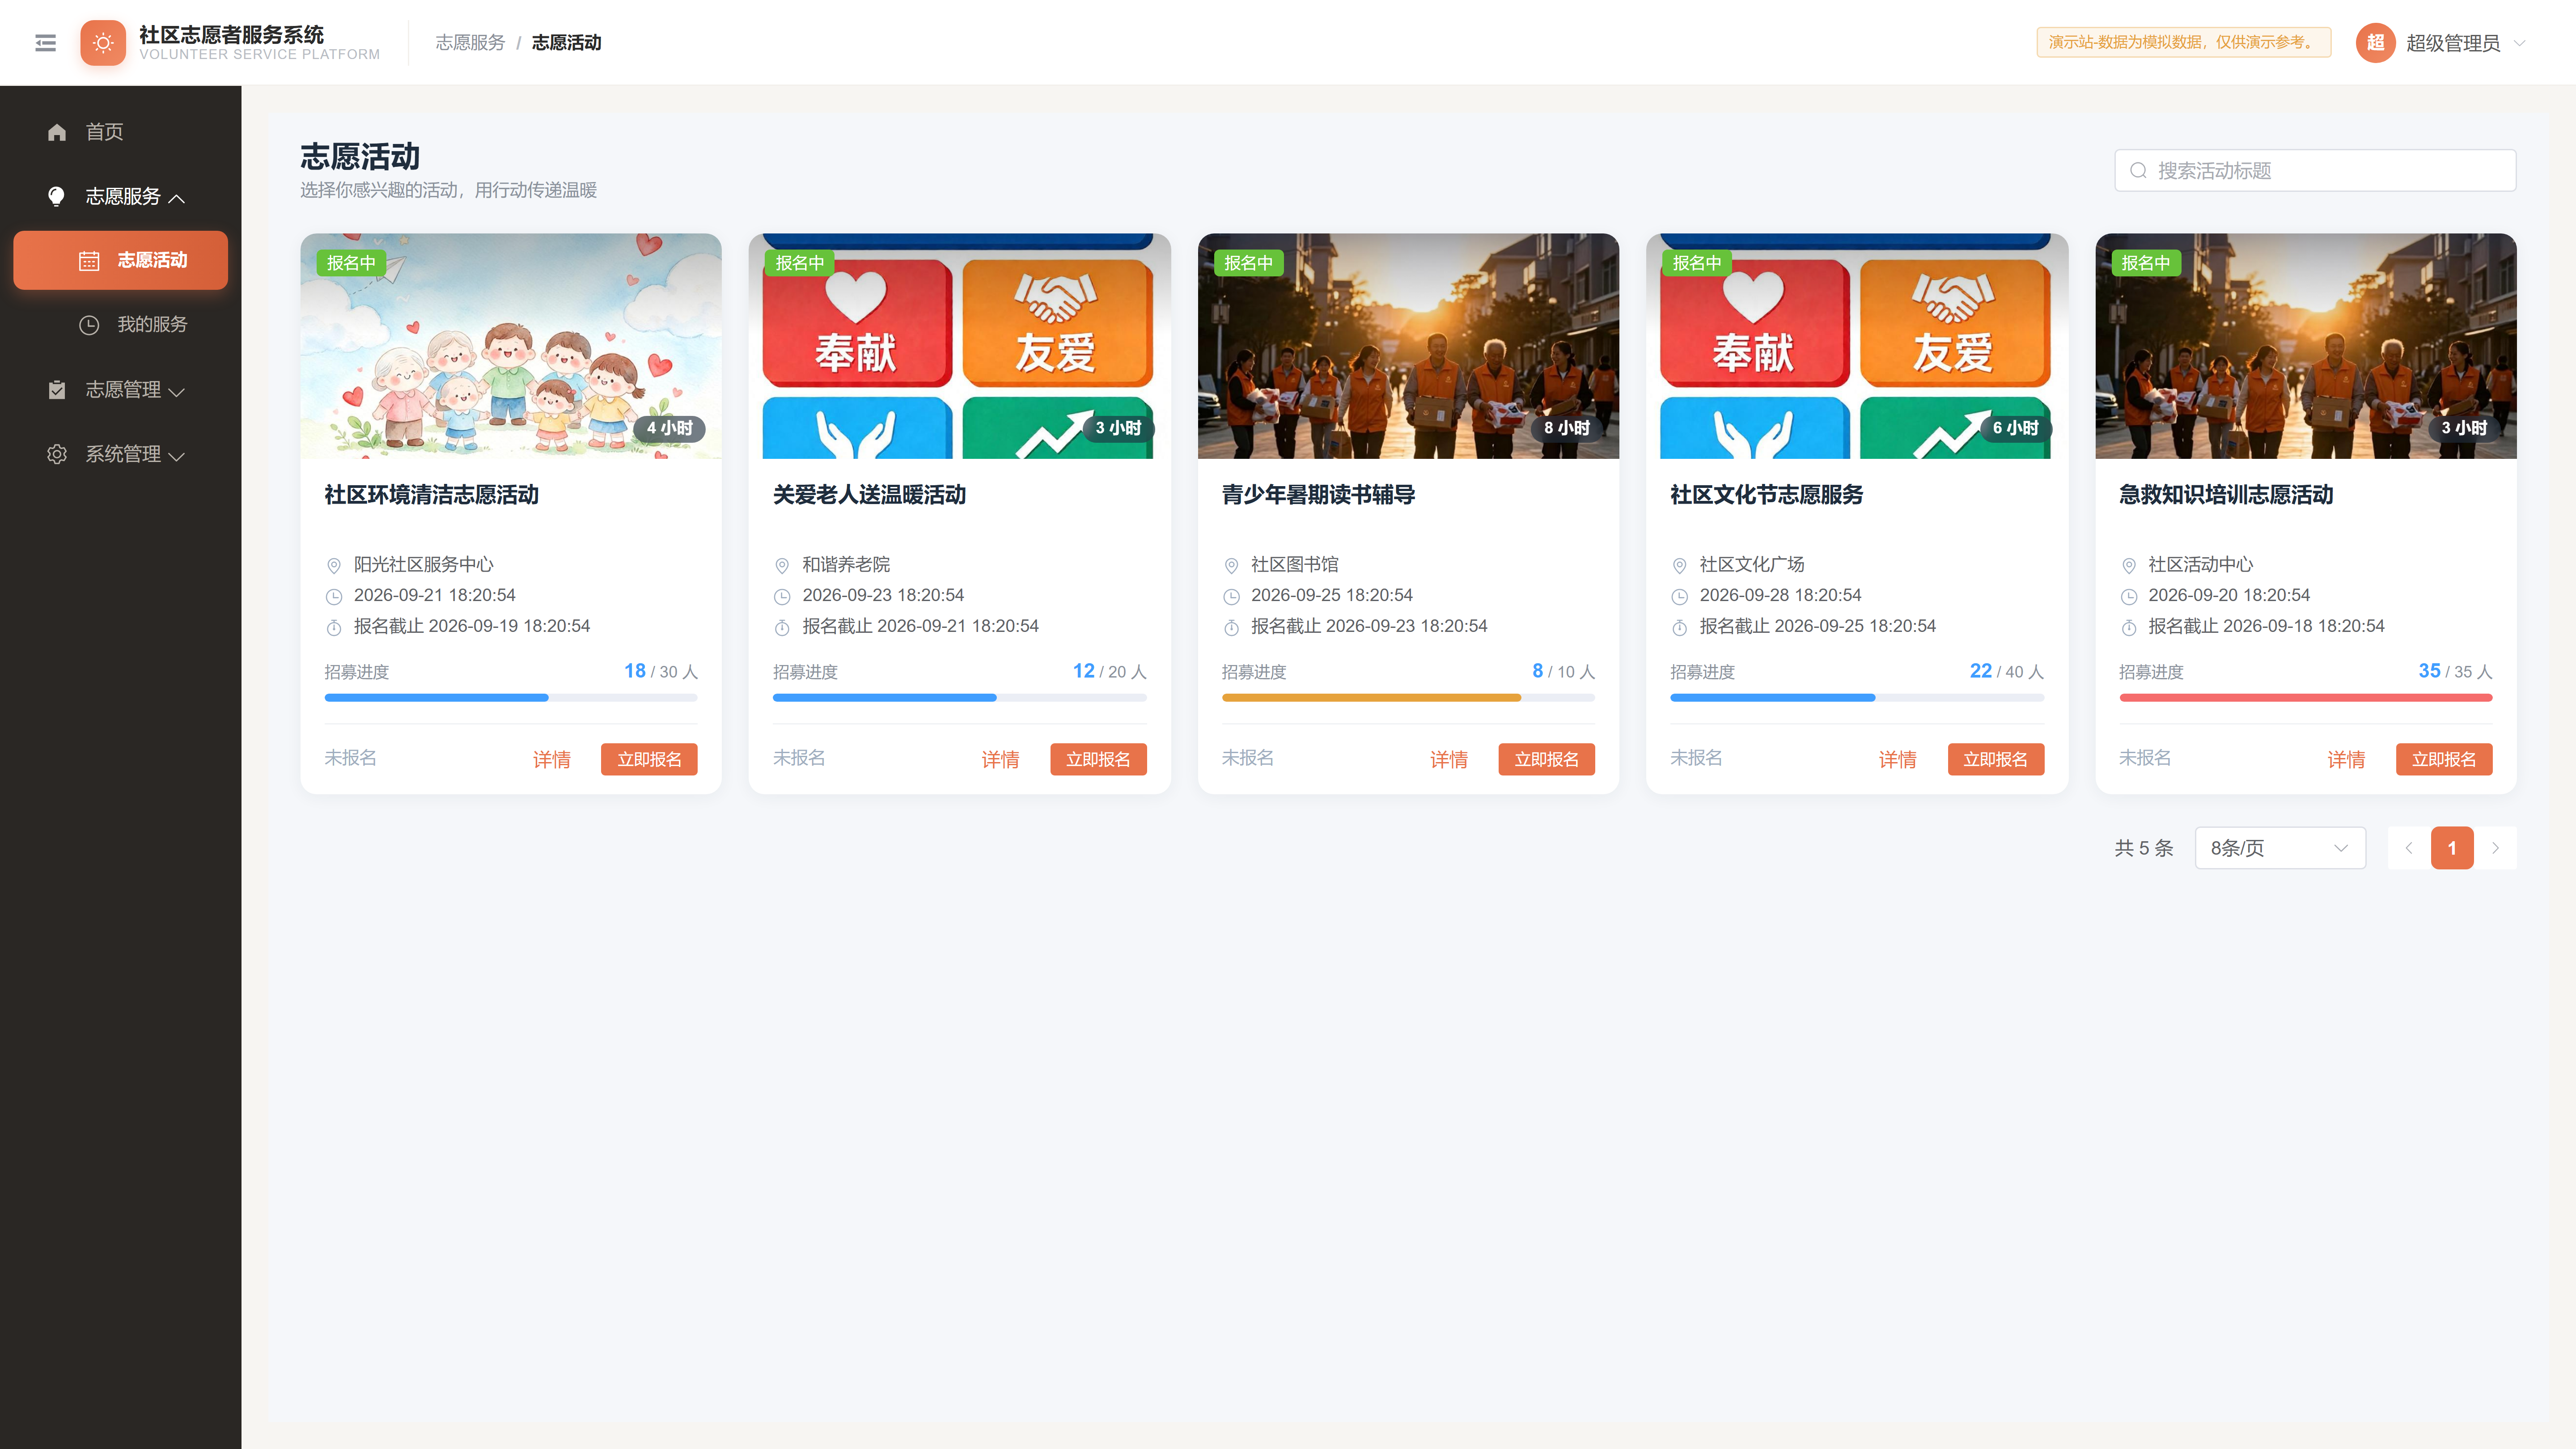Image resolution: width=2576 pixels, height=1449 pixels.
Task: Click the red progress bar showing 35 / 35
Action: pos(2306,698)
